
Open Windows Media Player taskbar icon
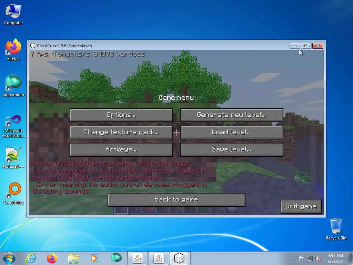point(94,258)
